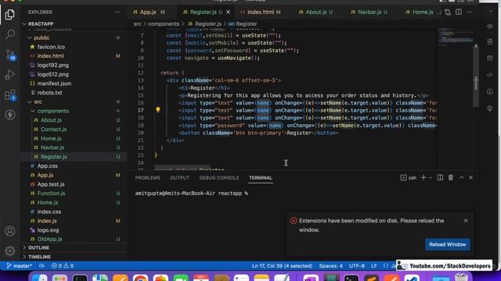Expand the OUTLINE section
The width and height of the screenshot is (501, 281).
pyautogui.click(x=38, y=247)
